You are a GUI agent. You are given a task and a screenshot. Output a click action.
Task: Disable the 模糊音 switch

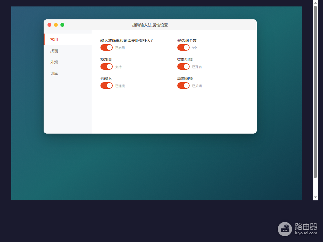(107, 66)
